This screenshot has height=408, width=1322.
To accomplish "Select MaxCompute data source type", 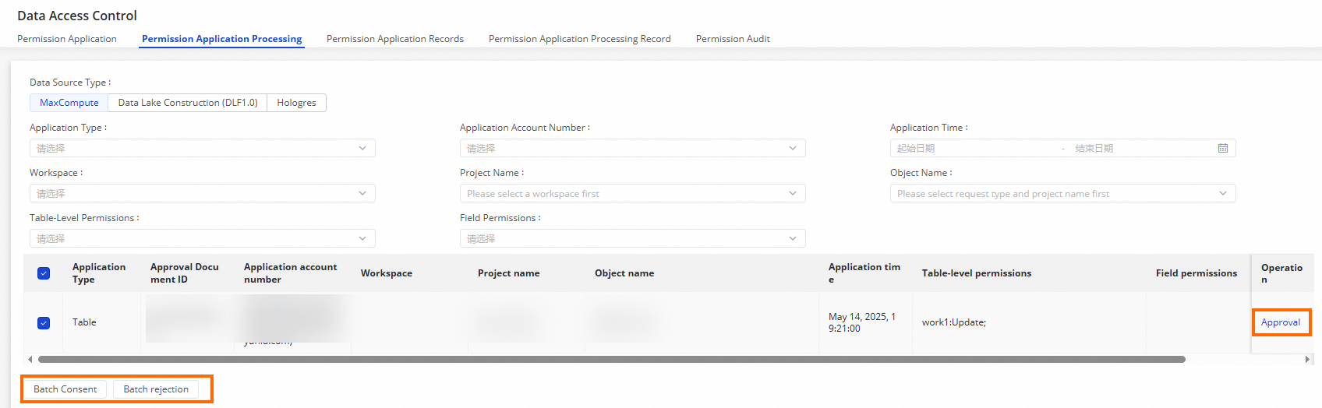I will click(x=69, y=103).
